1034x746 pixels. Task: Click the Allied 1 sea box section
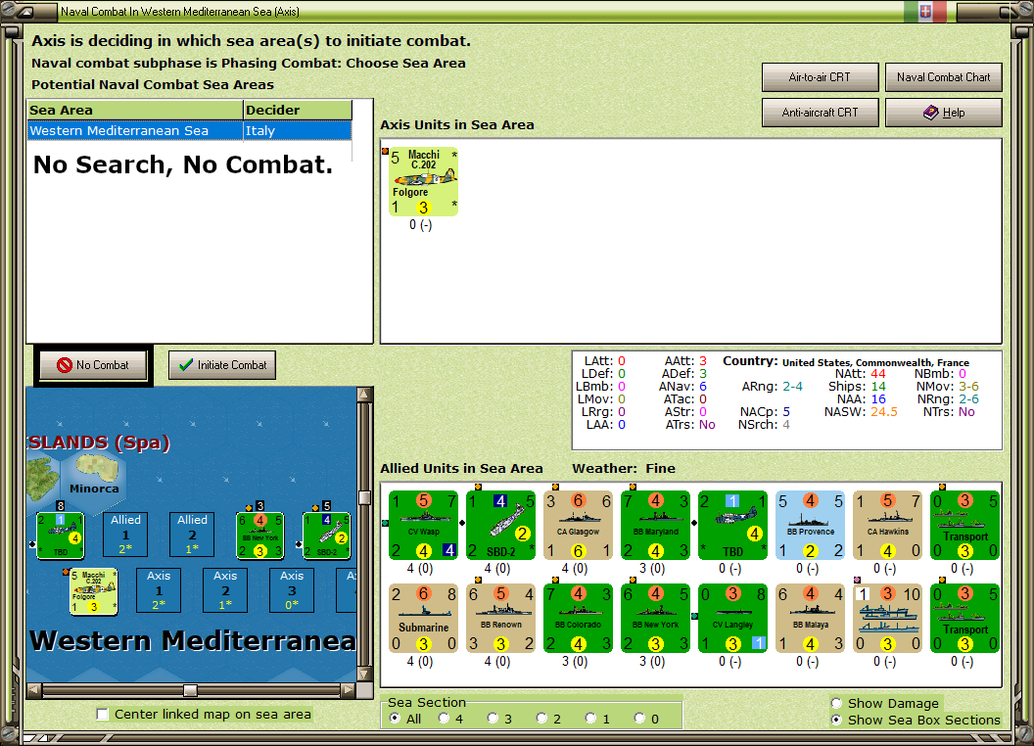tap(125, 535)
